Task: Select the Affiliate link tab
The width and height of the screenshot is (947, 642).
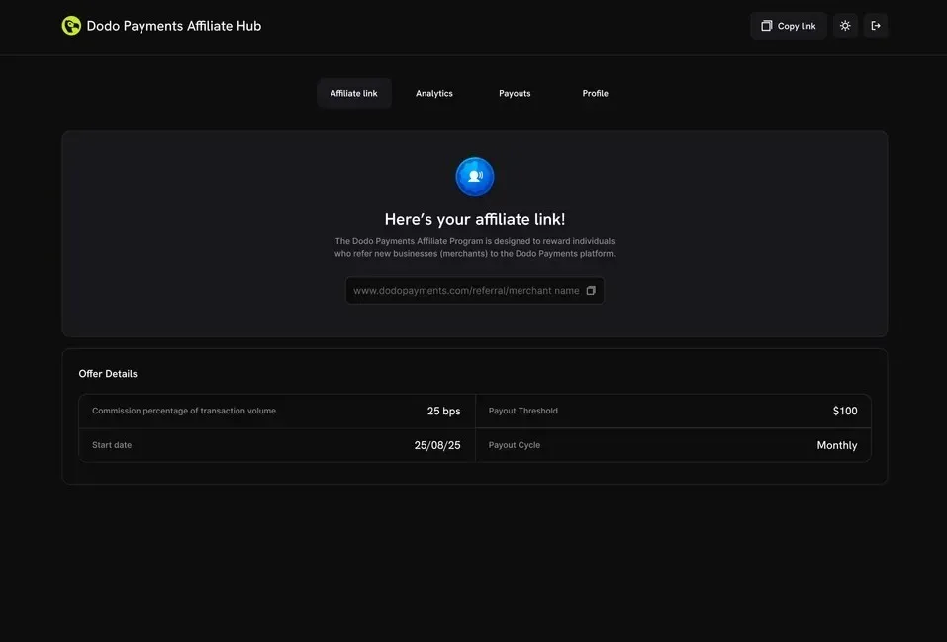Action: [x=354, y=93]
